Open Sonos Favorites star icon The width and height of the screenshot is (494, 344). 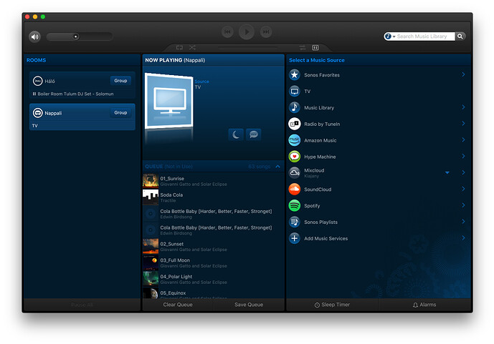point(294,75)
